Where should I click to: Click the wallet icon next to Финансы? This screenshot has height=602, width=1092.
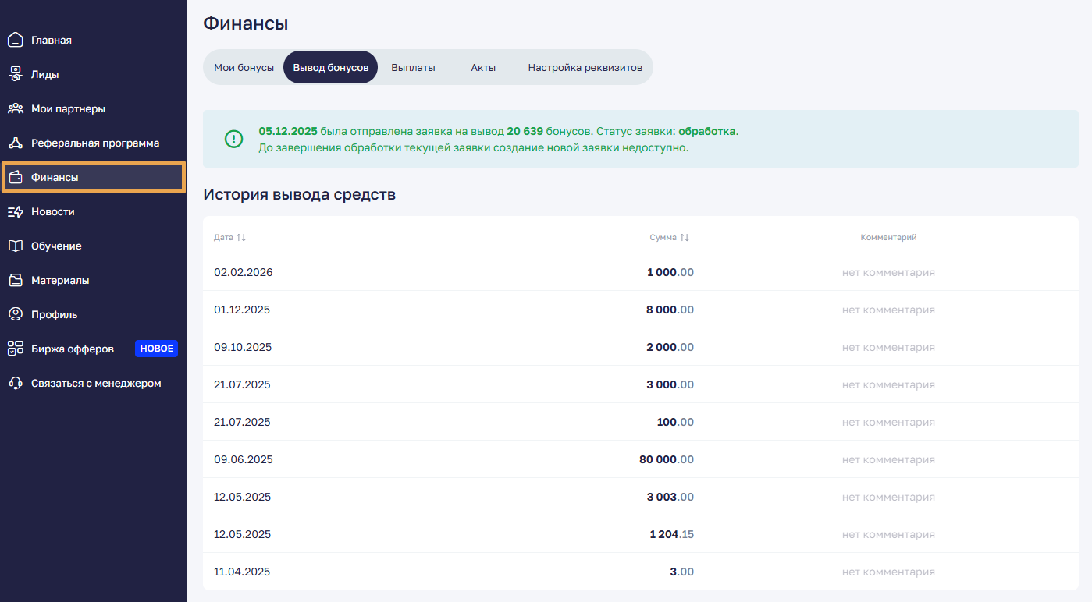tap(15, 177)
